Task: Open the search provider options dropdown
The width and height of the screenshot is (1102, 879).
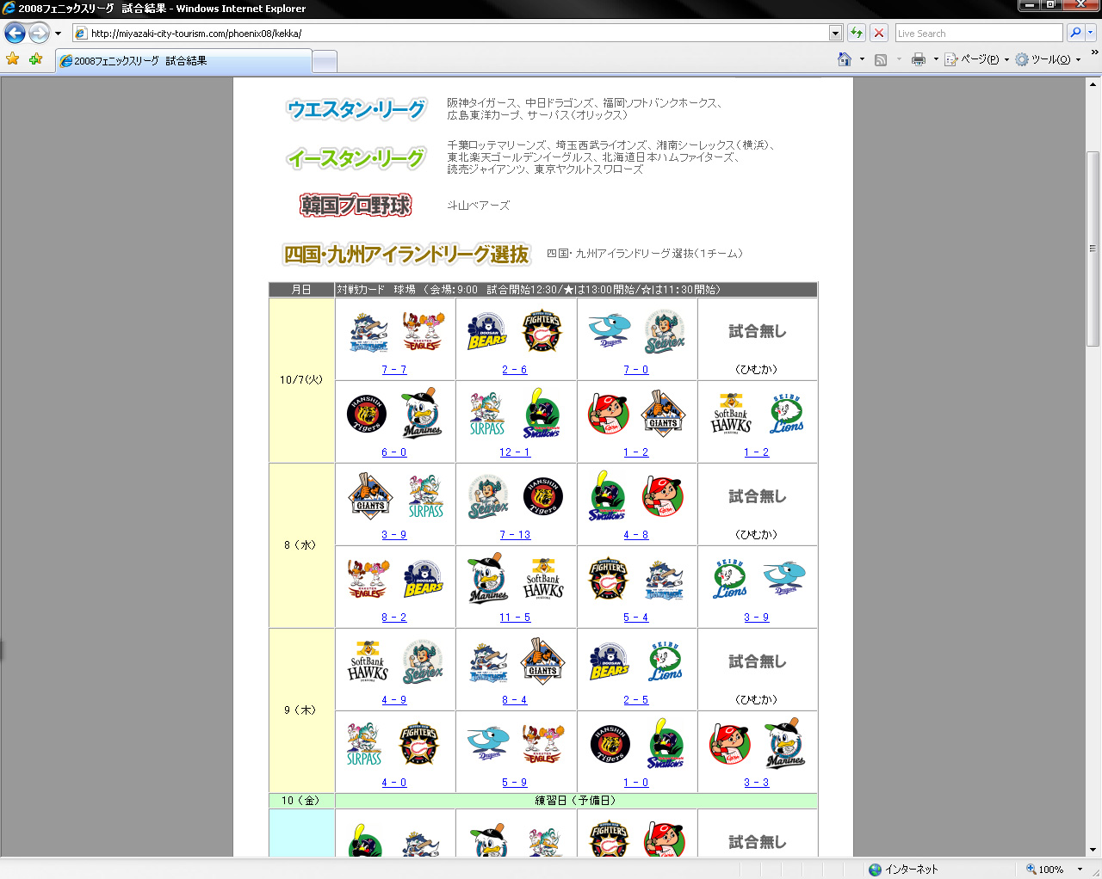Action: point(1090,33)
